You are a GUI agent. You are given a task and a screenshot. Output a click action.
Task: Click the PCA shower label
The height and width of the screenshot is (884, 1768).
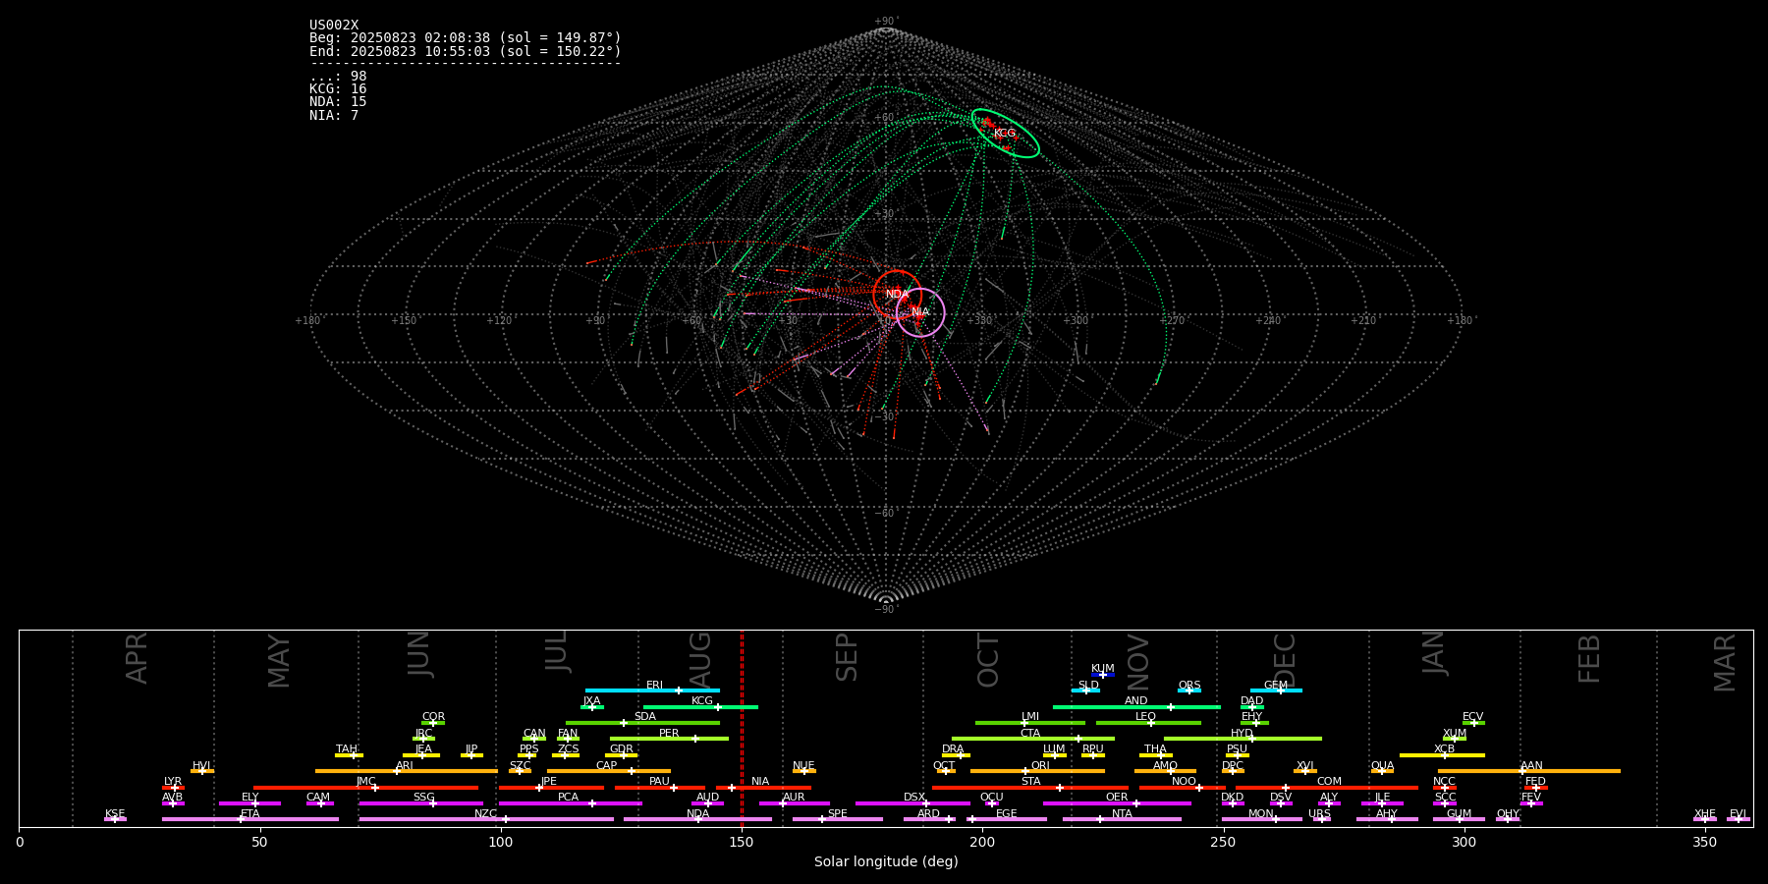click(x=568, y=798)
